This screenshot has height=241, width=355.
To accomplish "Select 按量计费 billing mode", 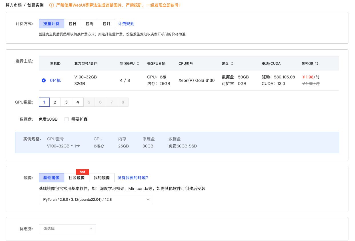I will pyautogui.click(x=51, y=24).
